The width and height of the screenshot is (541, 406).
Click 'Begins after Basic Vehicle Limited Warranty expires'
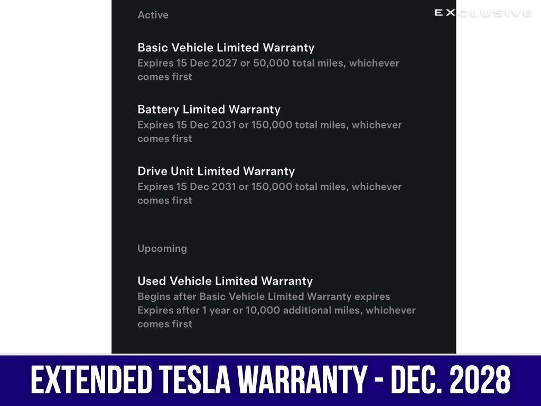tap(264, 297)
